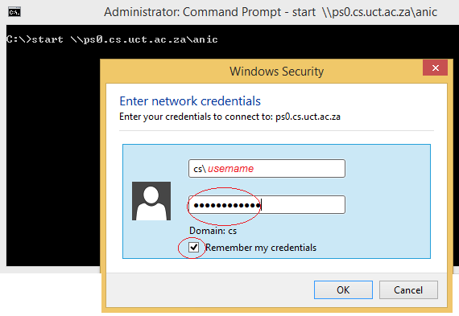Uncheck the Remember my credentials checkbox

[x=193, y=248]
